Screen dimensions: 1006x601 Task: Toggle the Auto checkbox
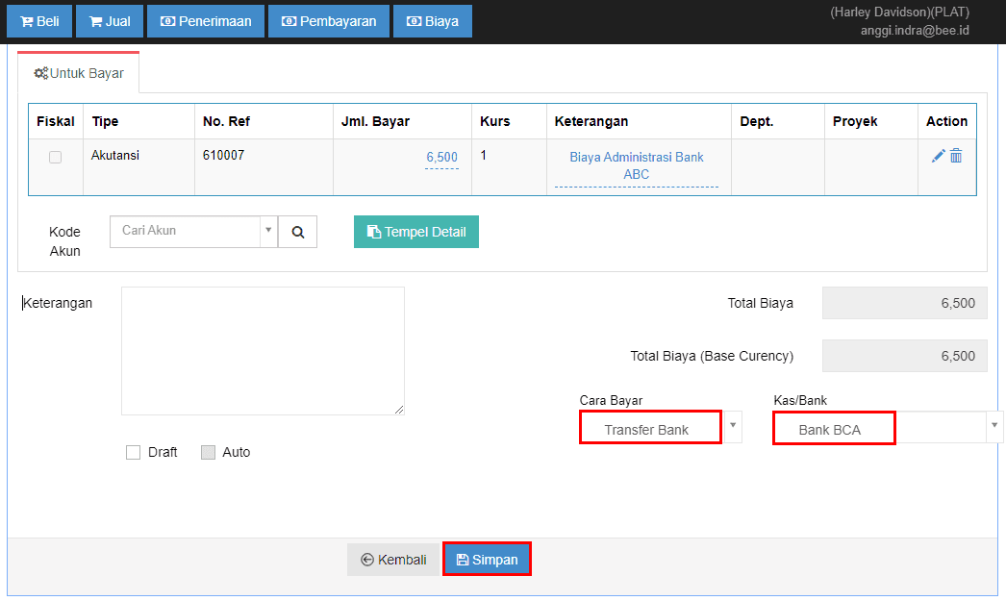(x=208, y=452)
